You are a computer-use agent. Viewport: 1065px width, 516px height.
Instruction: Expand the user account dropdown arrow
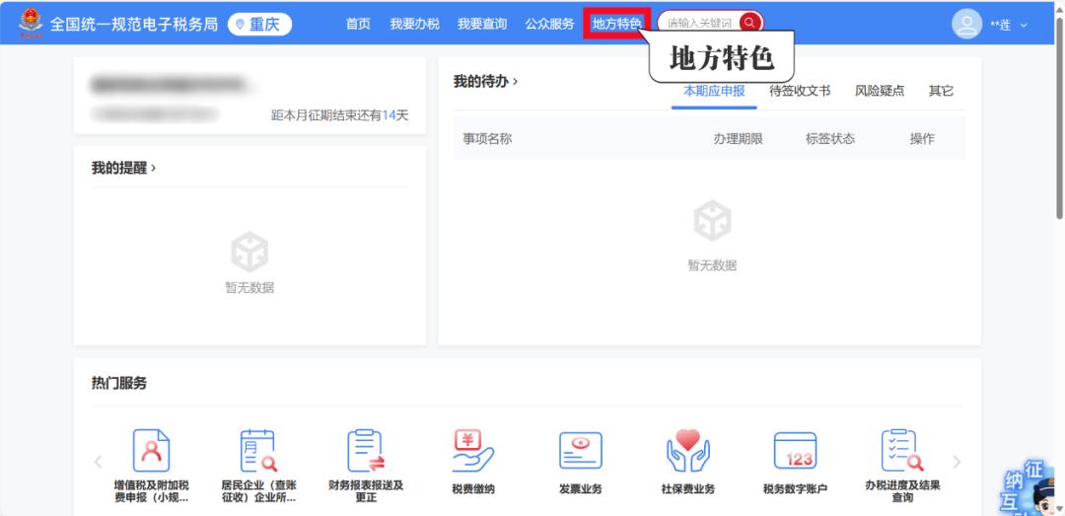(x=1024, y=25)
